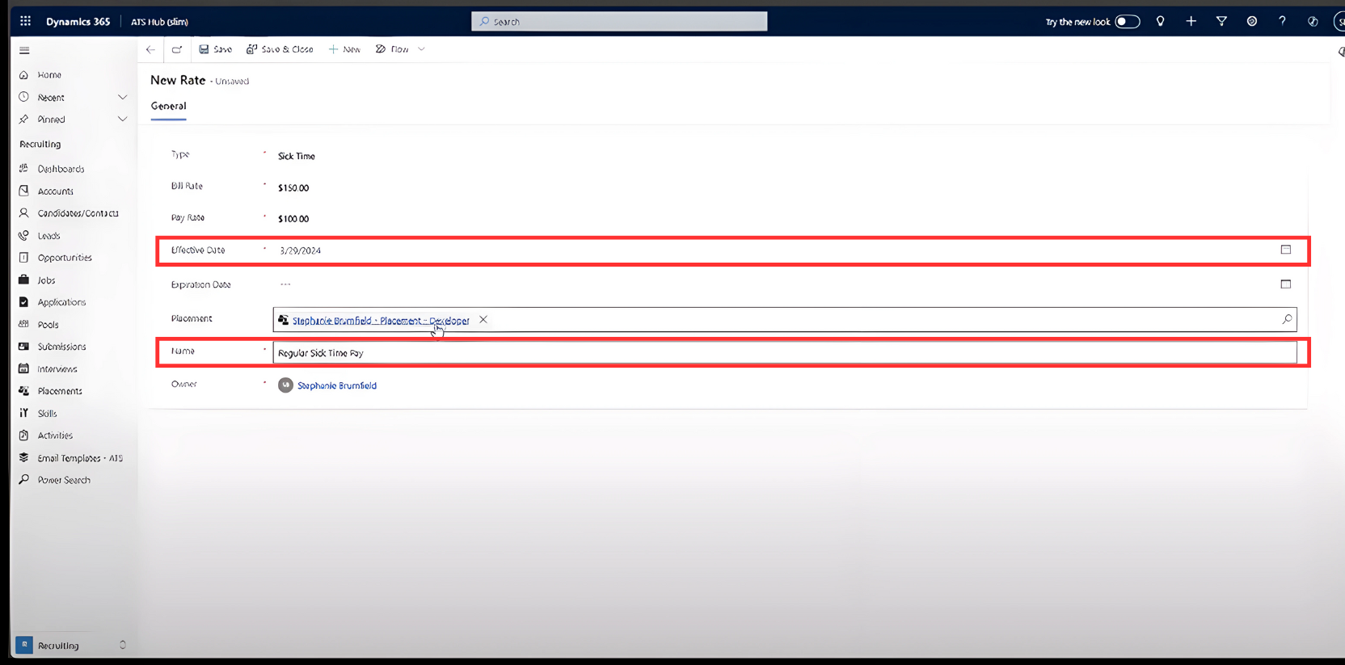Open Accounts in sidebar

tap(55, 192)
